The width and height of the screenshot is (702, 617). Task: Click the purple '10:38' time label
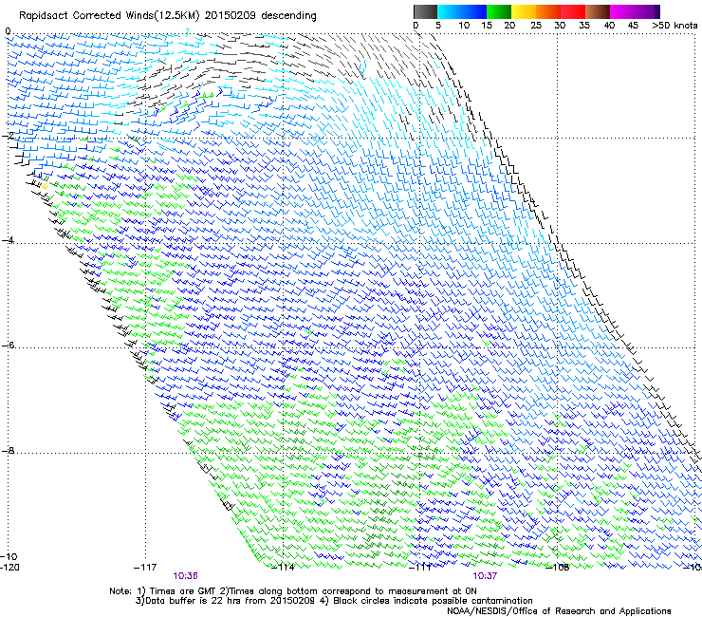click(185, 576)
